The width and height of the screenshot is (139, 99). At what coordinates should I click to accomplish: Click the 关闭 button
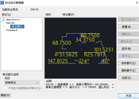(128, 96)
